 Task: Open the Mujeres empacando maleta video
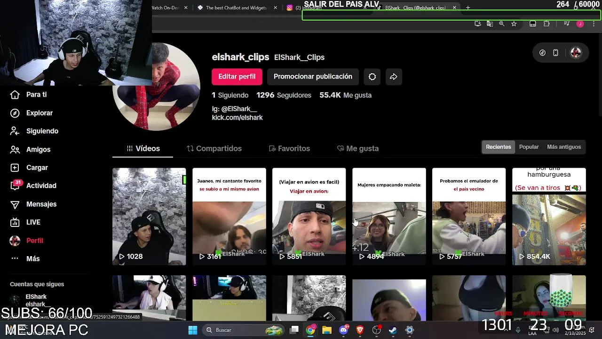click(389, 217)
